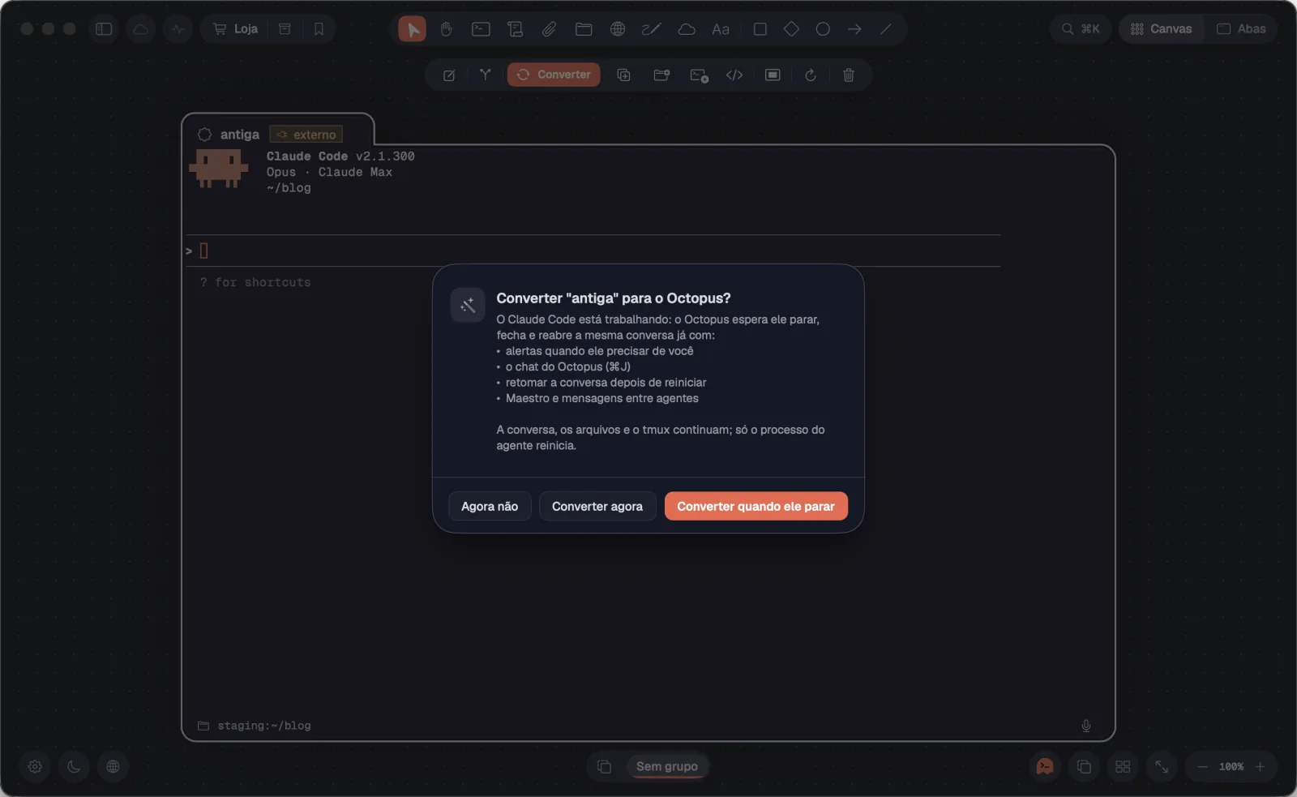Switch to Abas view
The image size is (1297, 797).
coord(1241,29)
